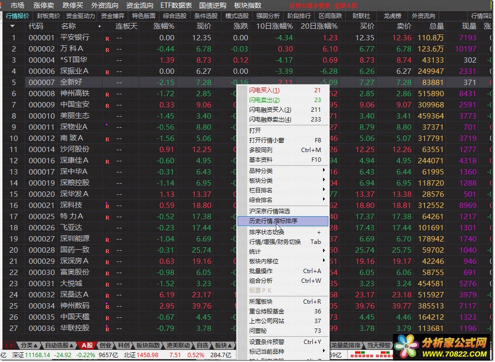The width and height of the screenshot is (495, 362).
Task: Select 多股同列 menu entry
Action: point(284,150)
